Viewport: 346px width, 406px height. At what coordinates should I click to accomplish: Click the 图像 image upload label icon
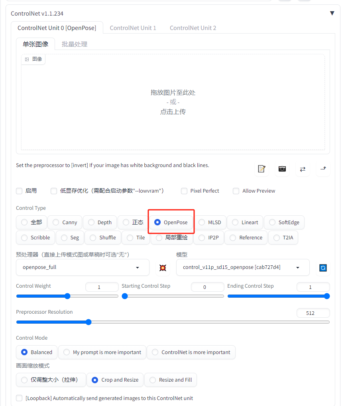point(33,59)
